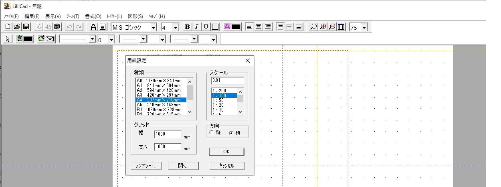
Task: Select 縦 portrait orientation radio button
Action: (x=212, y=133)
